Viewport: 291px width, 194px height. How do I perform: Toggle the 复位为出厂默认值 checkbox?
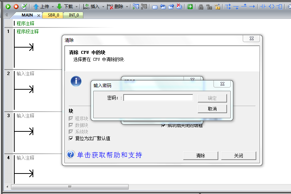tap(71, 138)
